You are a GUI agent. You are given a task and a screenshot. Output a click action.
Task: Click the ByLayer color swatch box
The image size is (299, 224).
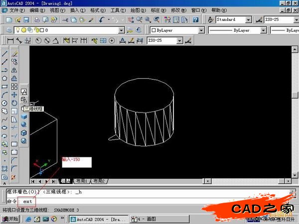click(x=153, y=30)
